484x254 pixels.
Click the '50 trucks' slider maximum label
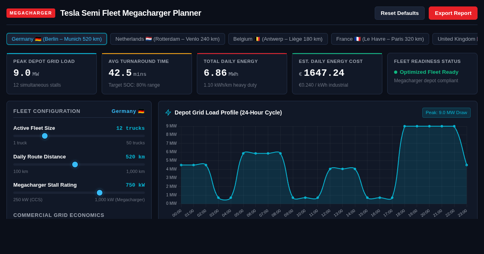tap(136, 143)
